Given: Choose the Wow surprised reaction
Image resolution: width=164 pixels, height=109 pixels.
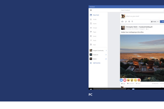Looking at the screenshot, I should 132,80.
